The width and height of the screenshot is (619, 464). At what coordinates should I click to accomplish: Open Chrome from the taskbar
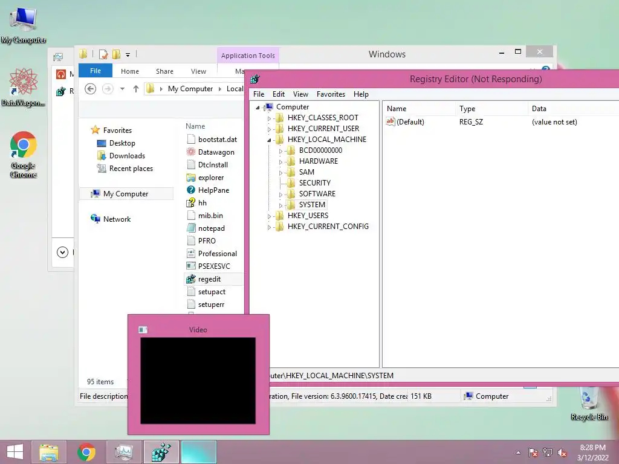click(86, 452)
